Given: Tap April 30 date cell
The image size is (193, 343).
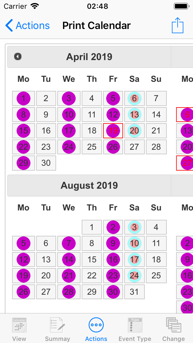Looking at the screenshot, I should pyautogui.click(x=46, y=163).
